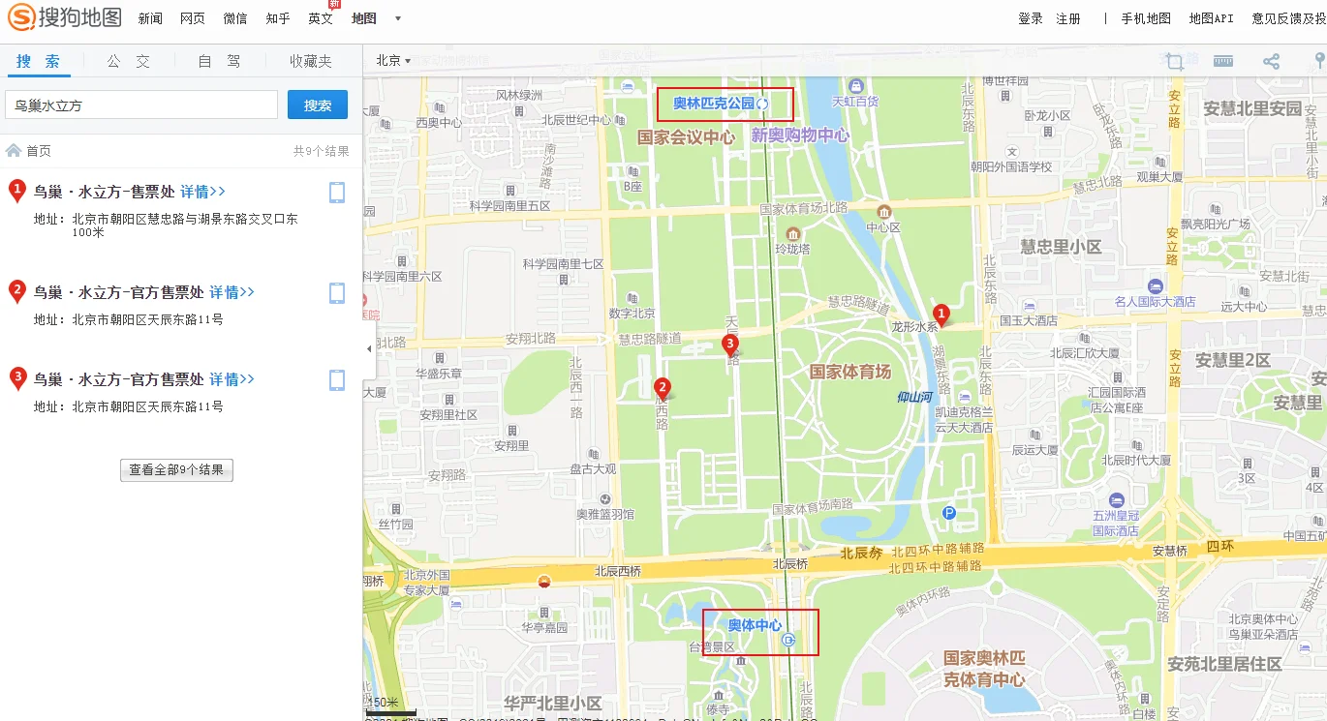This screenshot has height=721, width=1327.
Task: Click the mobile icon beside result 1
Action: click(x=337, y=193)
